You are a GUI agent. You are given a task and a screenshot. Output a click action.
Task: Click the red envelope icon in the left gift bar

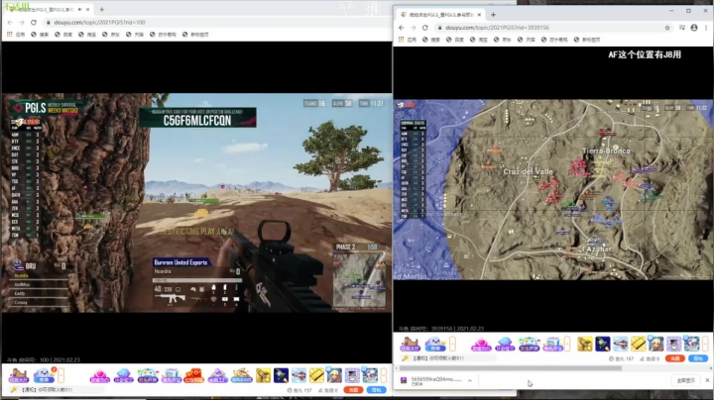click(194, 375)
